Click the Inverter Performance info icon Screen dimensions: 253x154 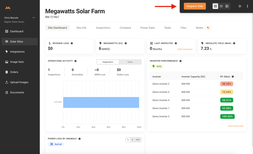pos(180,61)
